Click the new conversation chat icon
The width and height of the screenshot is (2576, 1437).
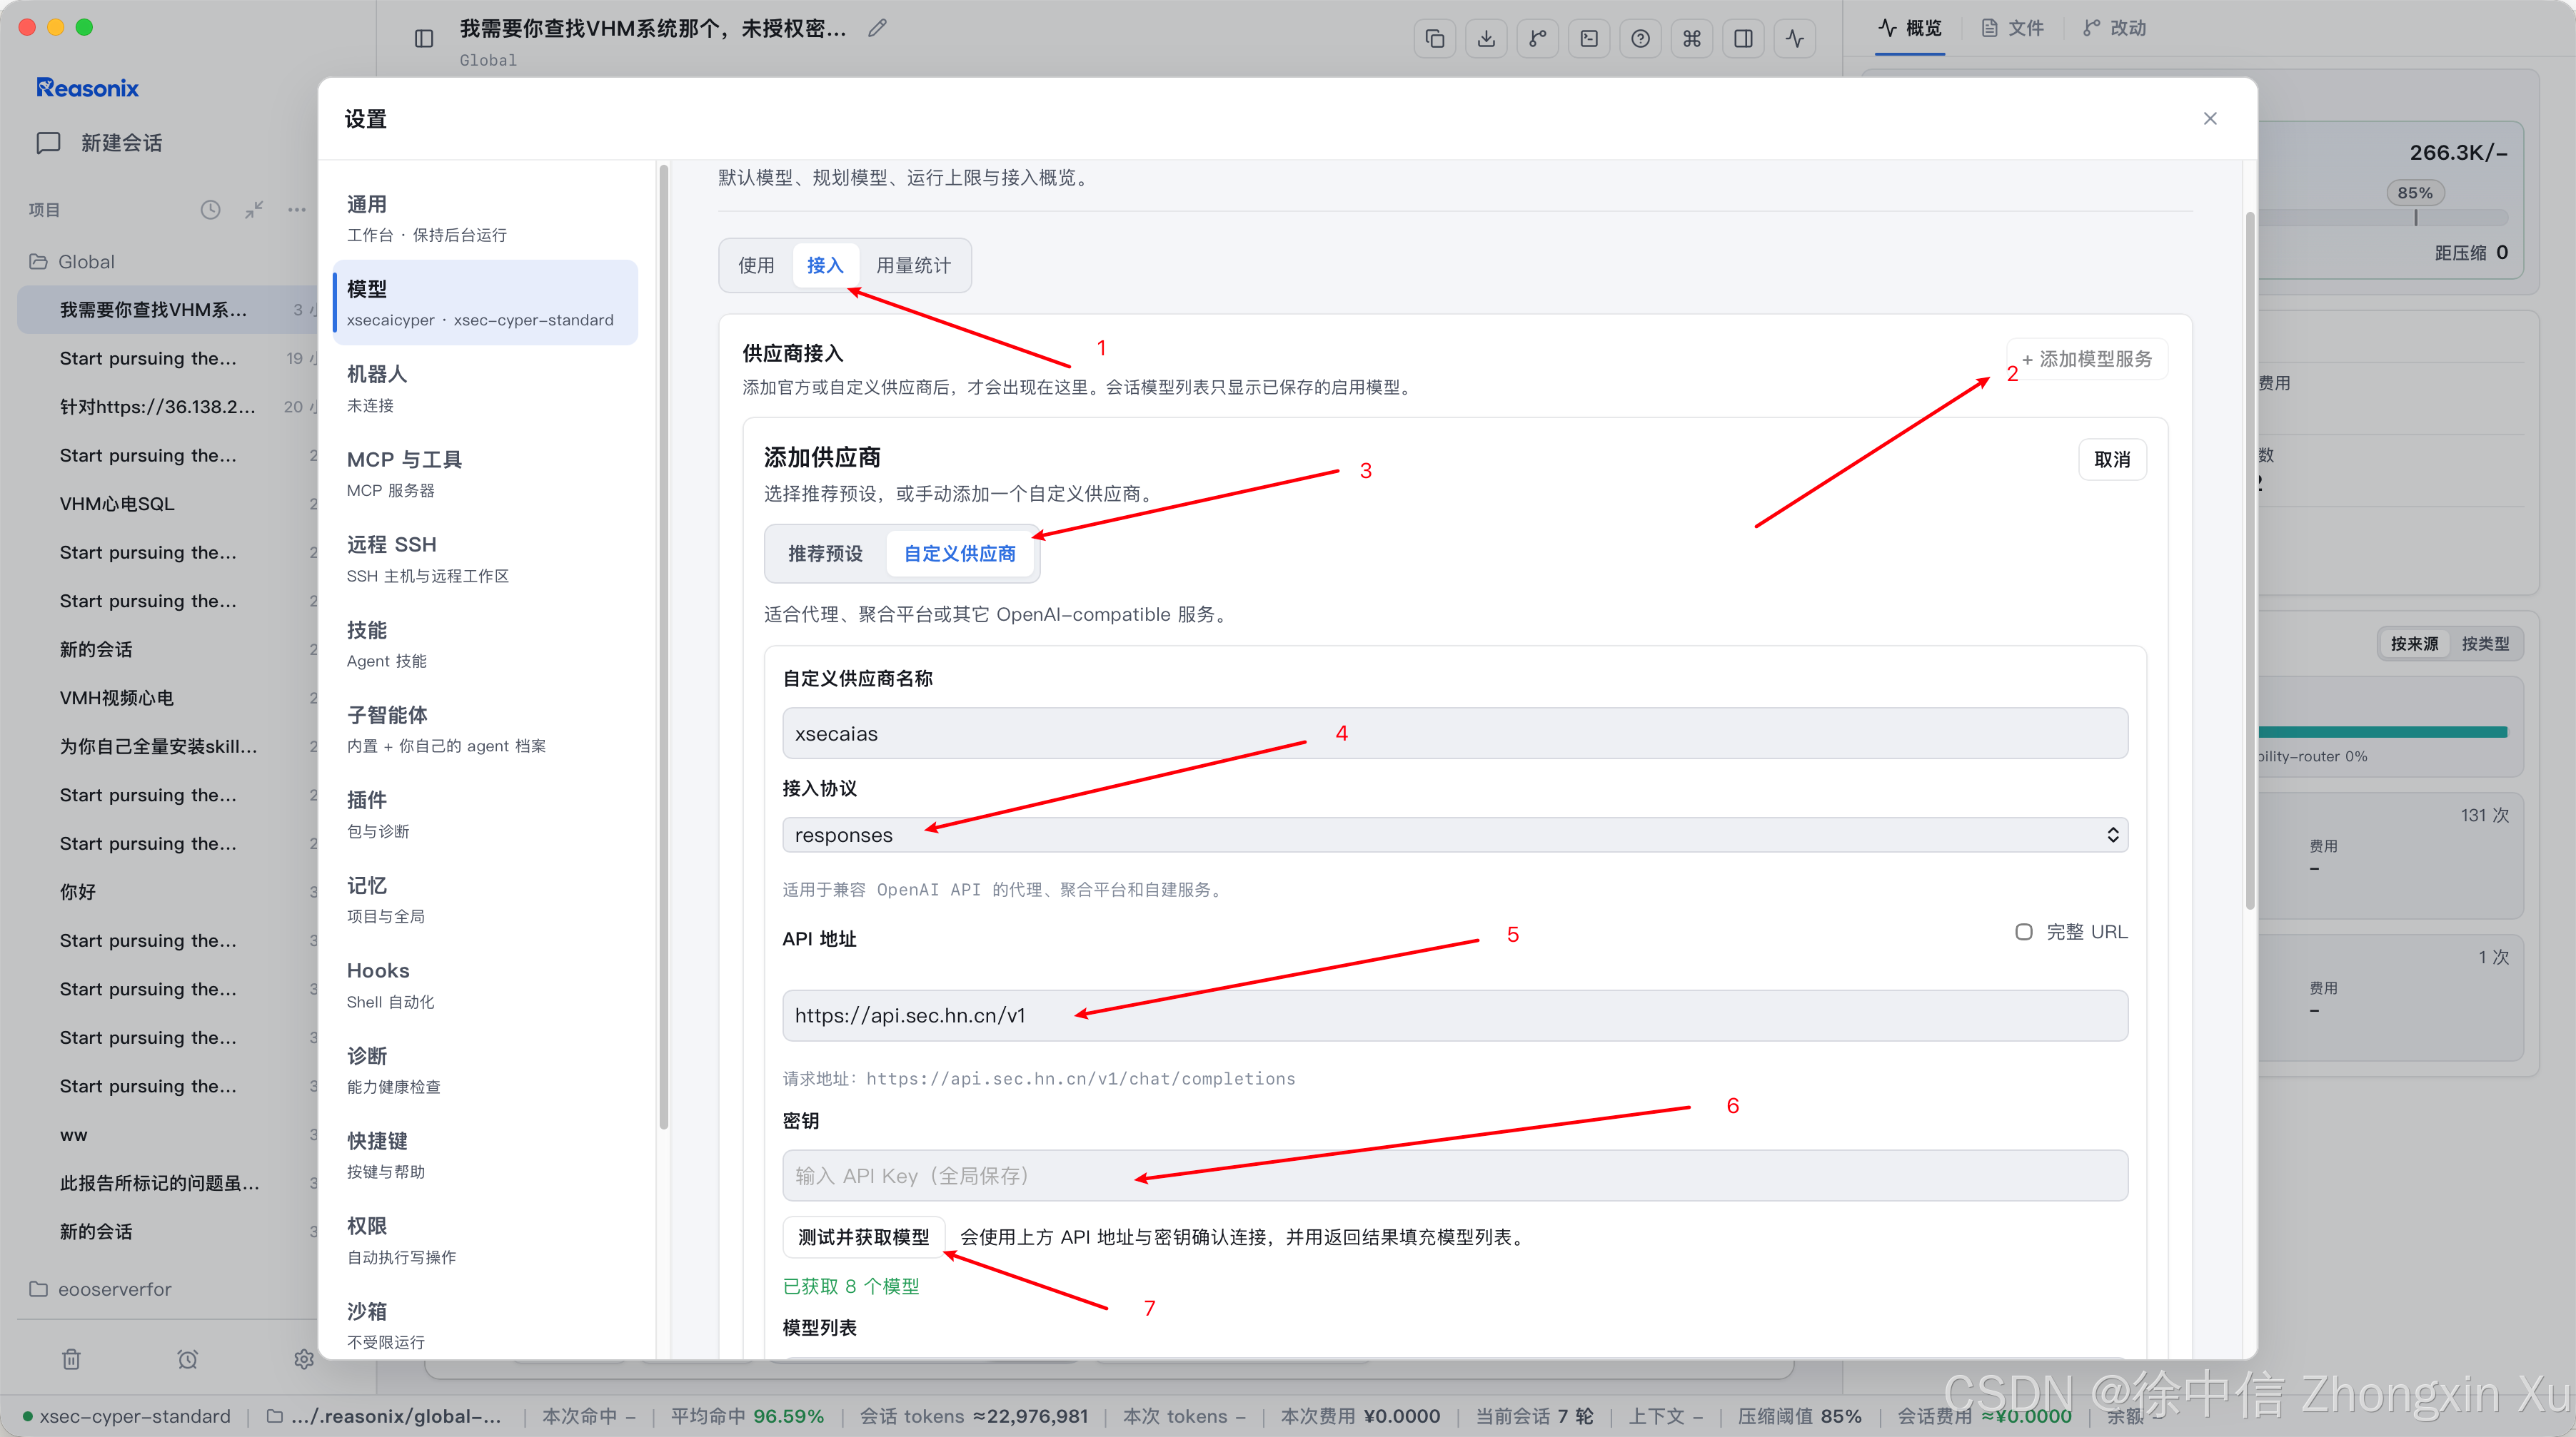pos(48,143)
